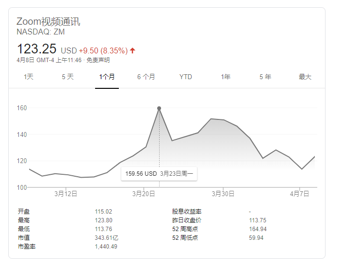This screenshot has width=342, height=267.
Task: Click the 120 y-axis label
Action: tap(22, 161)
